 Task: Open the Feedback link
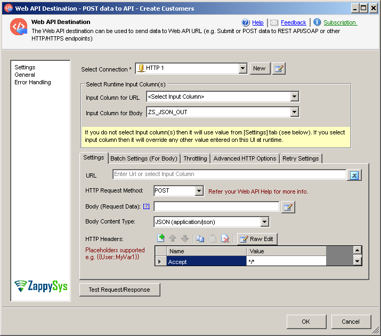[x=293, y=22]
